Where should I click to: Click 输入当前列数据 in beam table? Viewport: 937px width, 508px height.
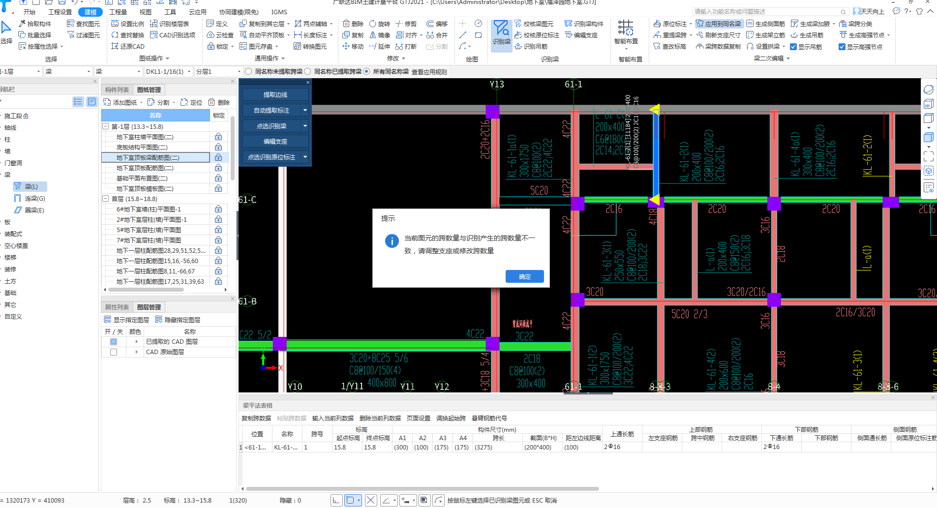pos(333,418)
